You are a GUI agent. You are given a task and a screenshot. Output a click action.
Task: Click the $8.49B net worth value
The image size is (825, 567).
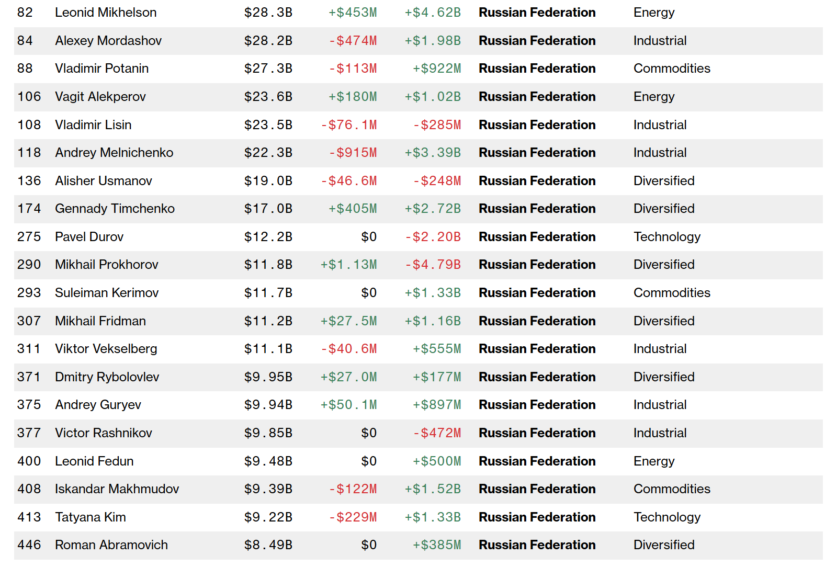(x=268, y=545)
